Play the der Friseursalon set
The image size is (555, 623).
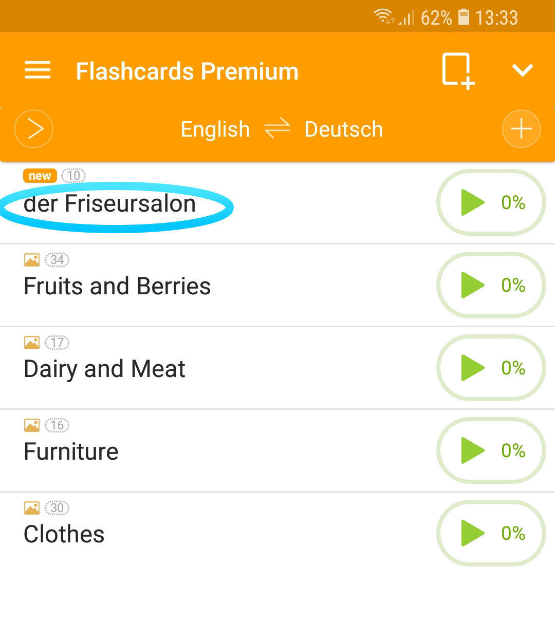pyautogui.click(x=491, y=202)
